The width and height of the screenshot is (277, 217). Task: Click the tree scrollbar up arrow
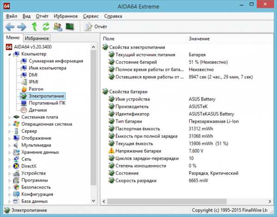click(x=93, y=47)
